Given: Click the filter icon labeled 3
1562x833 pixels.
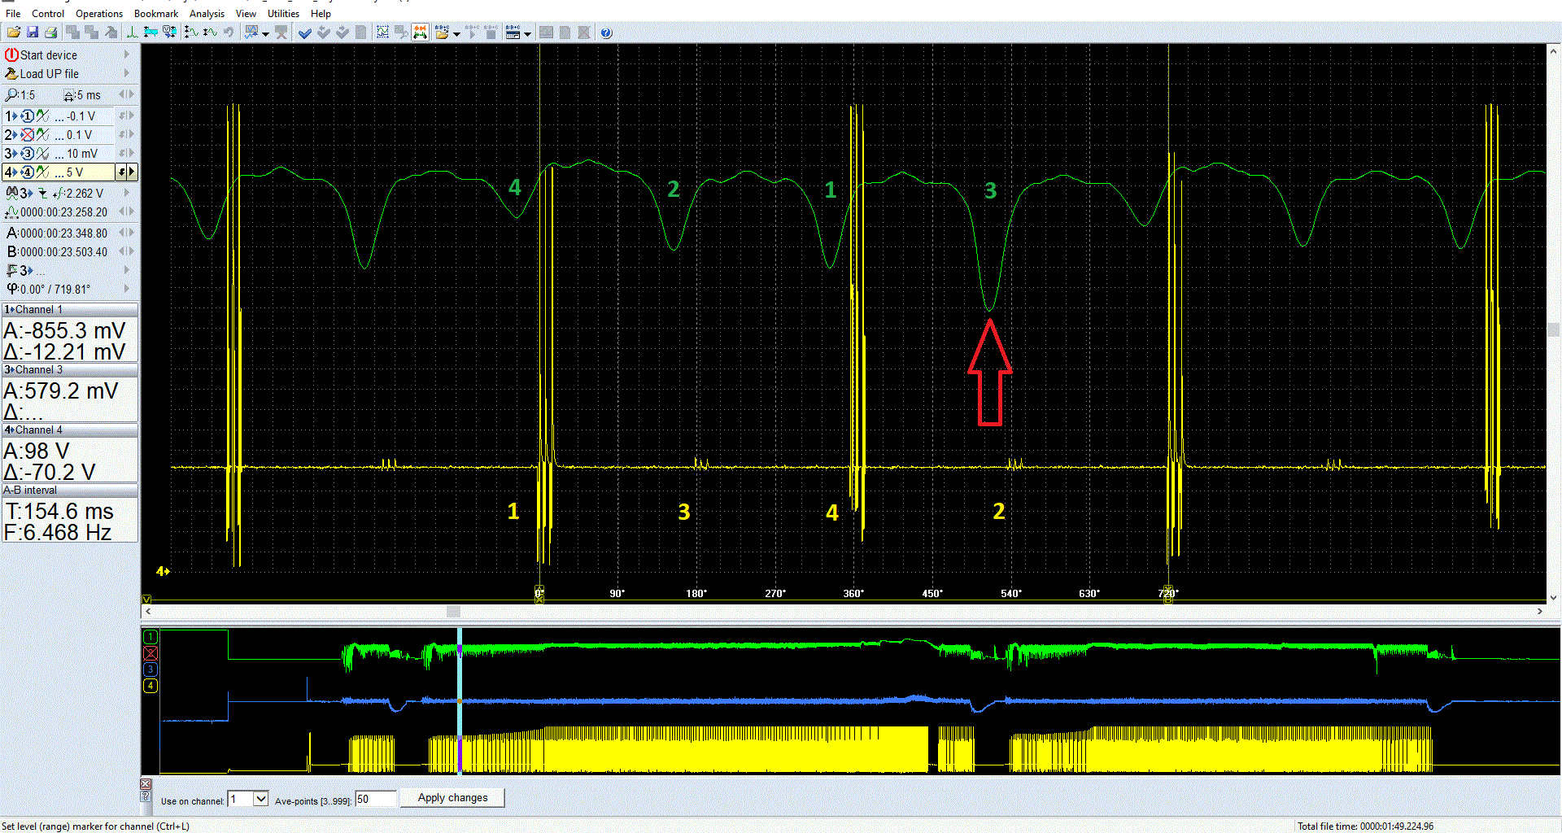Looking at the screenshot, I should pyautogui.click(x=11, y=270).
